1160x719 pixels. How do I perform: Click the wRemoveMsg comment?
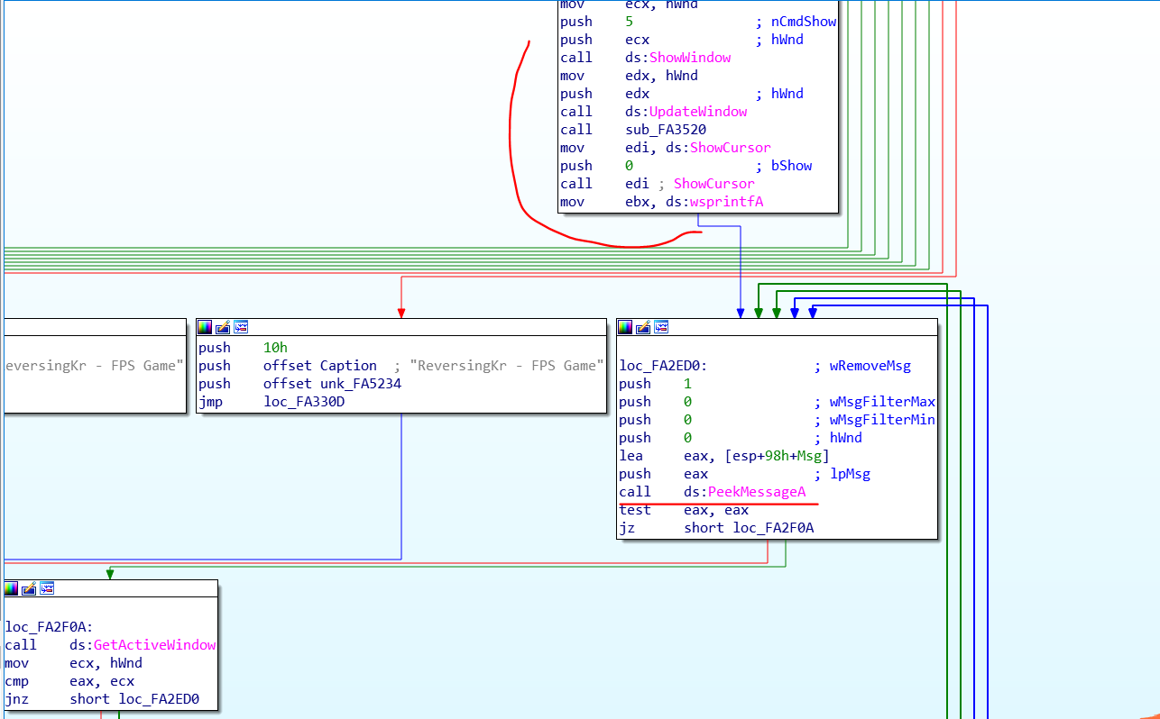pyautogui.click(x=862, y=366)
